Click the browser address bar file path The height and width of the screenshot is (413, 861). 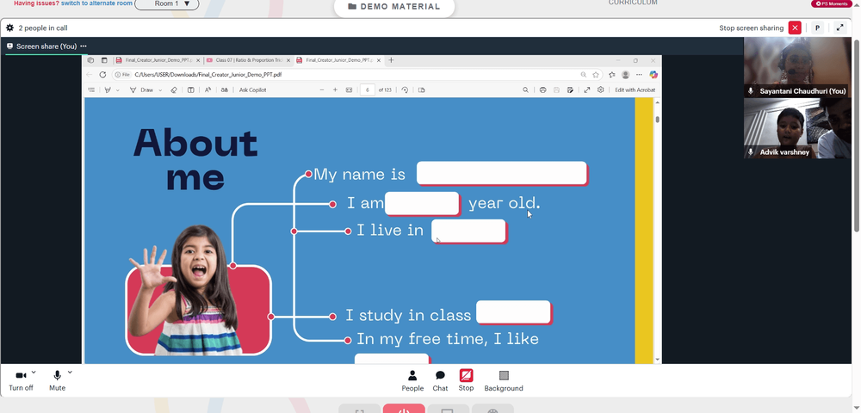point(208,75)
